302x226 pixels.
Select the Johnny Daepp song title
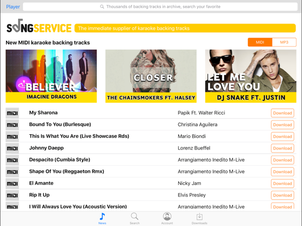pyautogui.click(x=46, y=148)
